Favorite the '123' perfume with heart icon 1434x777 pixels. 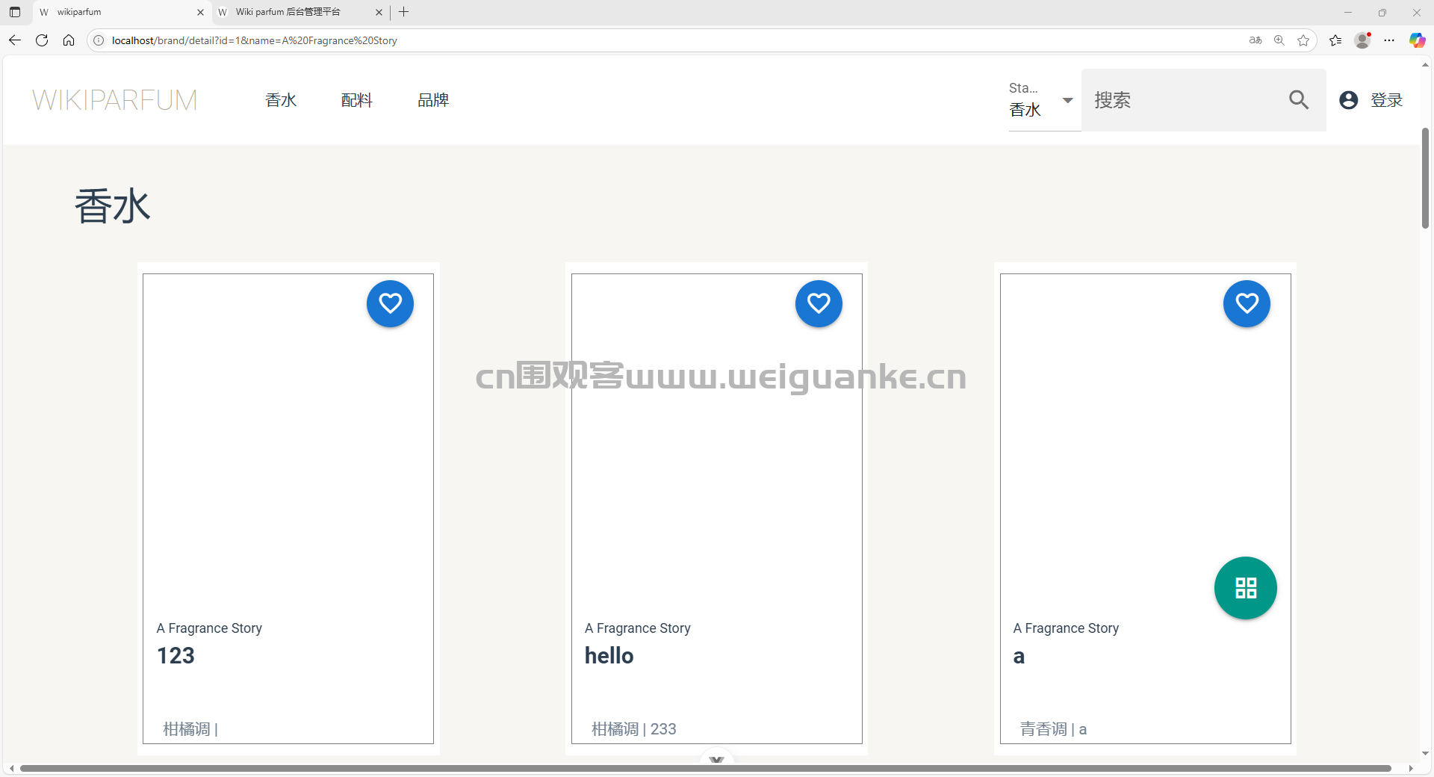tap(390, 303)
